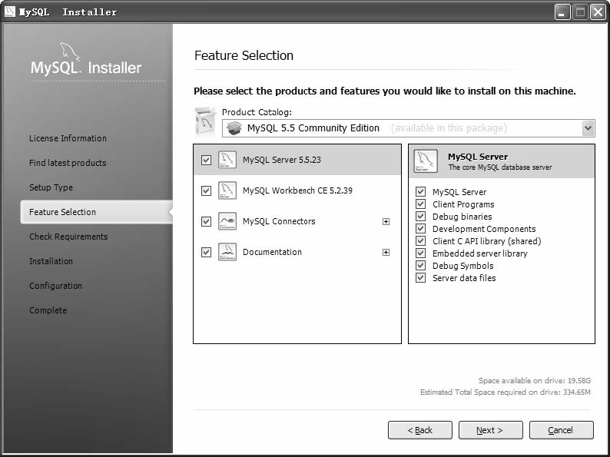Image resolution: width=610 pixels, height=457 pixels.
Task: Go to Find latest products step
Action: coord(68,163)
